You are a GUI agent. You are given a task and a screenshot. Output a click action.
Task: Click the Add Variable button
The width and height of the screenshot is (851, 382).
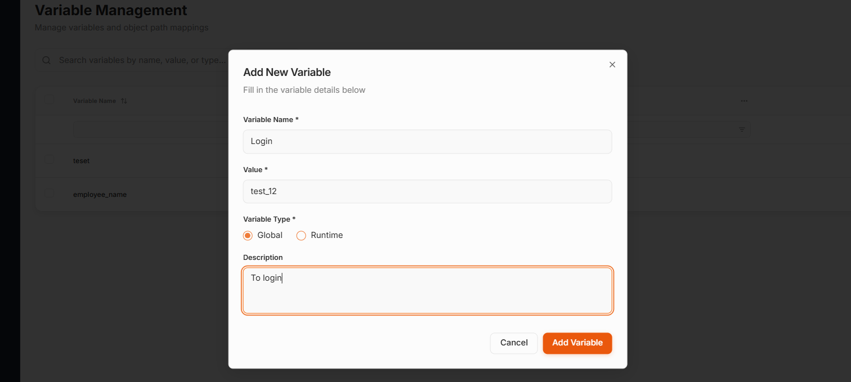point(577,343)
